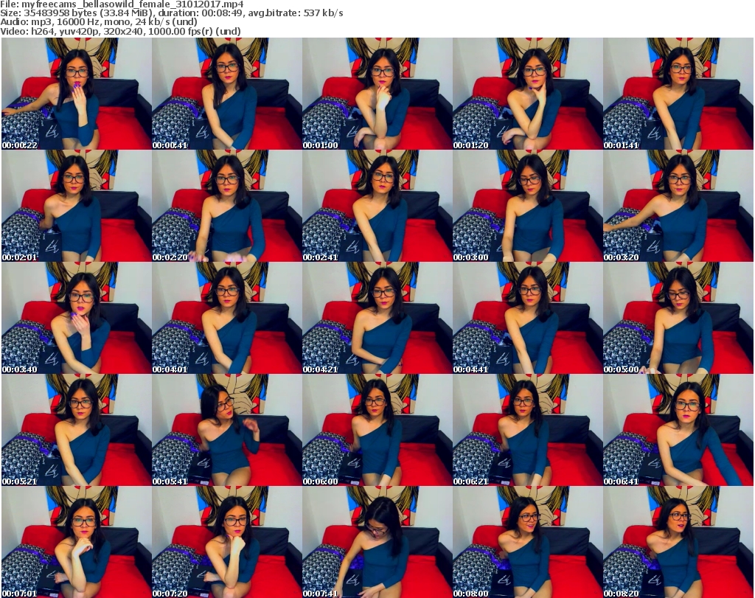
Task: Click the 00:05:00 thumbnail
Action: pyautogui.click(x=678, y=318)
